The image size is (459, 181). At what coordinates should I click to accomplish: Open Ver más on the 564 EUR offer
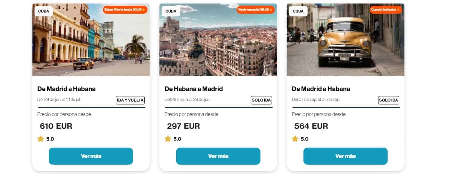pyautogui.click(x=345, y=156)
